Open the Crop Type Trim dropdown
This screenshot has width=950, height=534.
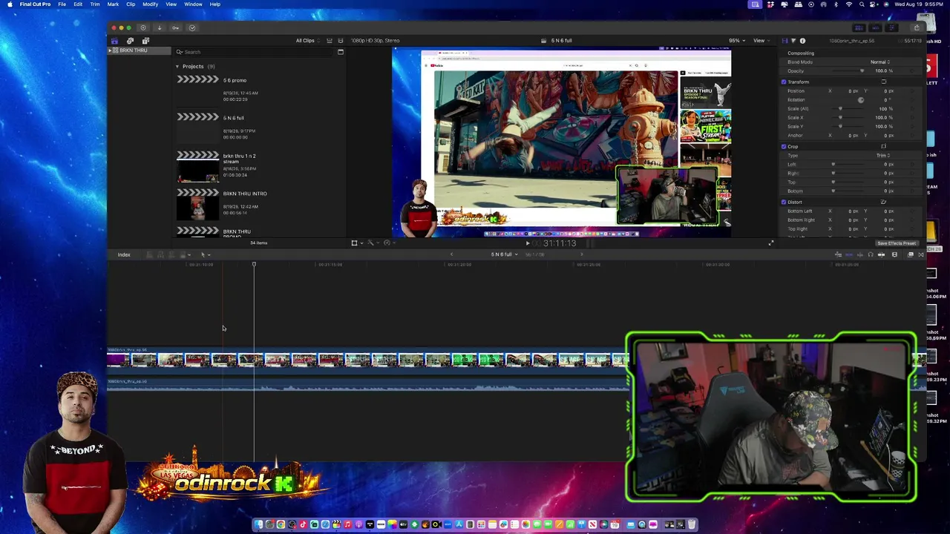883,155
